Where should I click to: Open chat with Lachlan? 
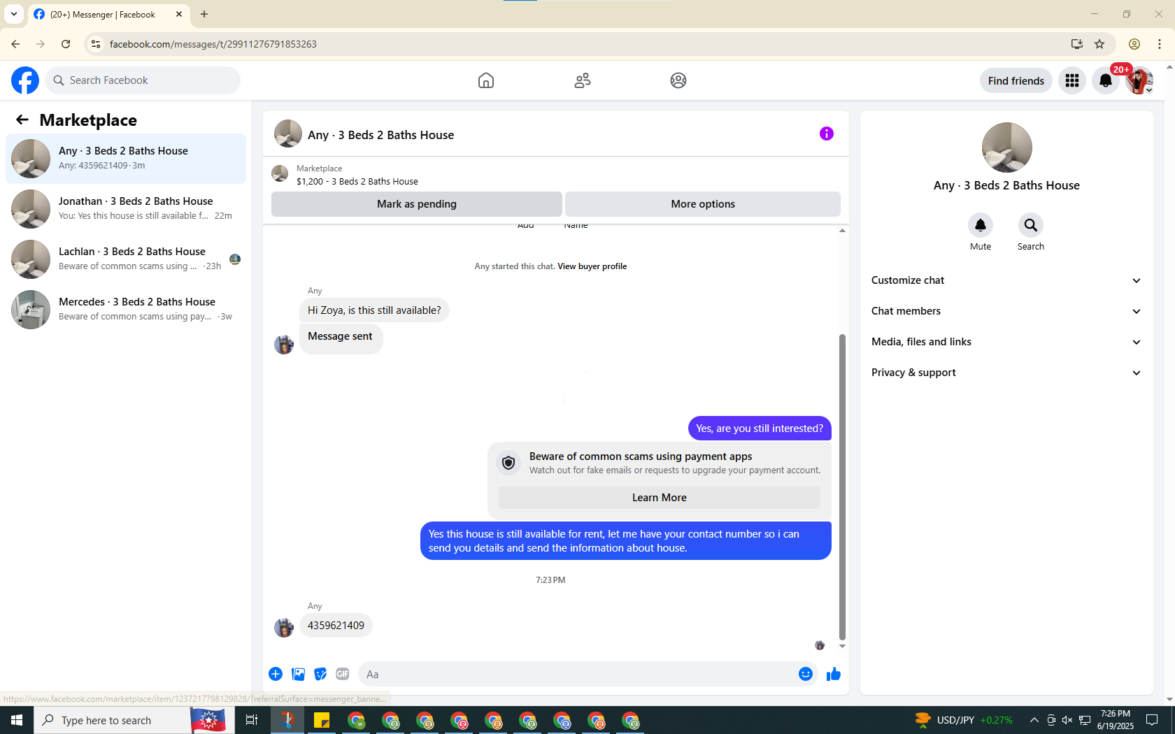126,259
